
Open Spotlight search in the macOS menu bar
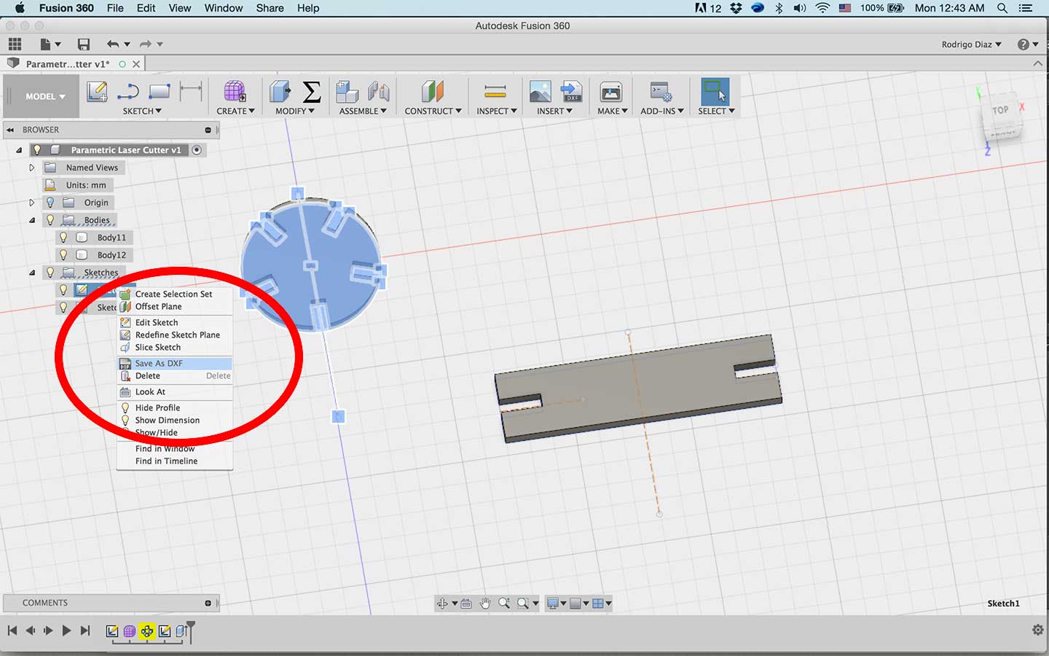[x=1002, y=8]
